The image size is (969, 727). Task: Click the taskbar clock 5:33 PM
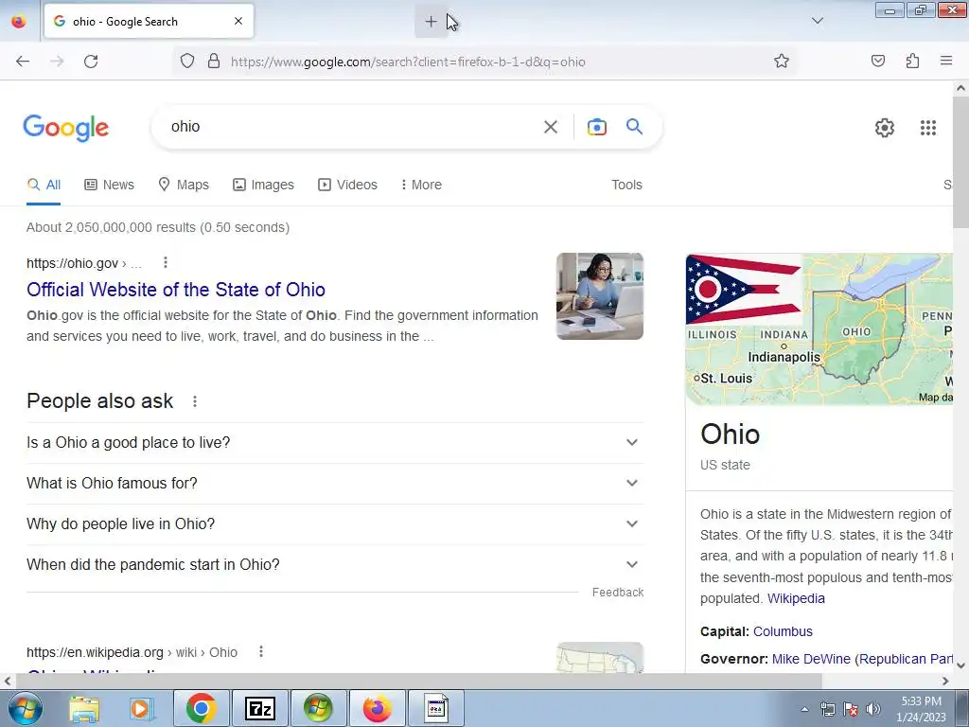[921, 709]
